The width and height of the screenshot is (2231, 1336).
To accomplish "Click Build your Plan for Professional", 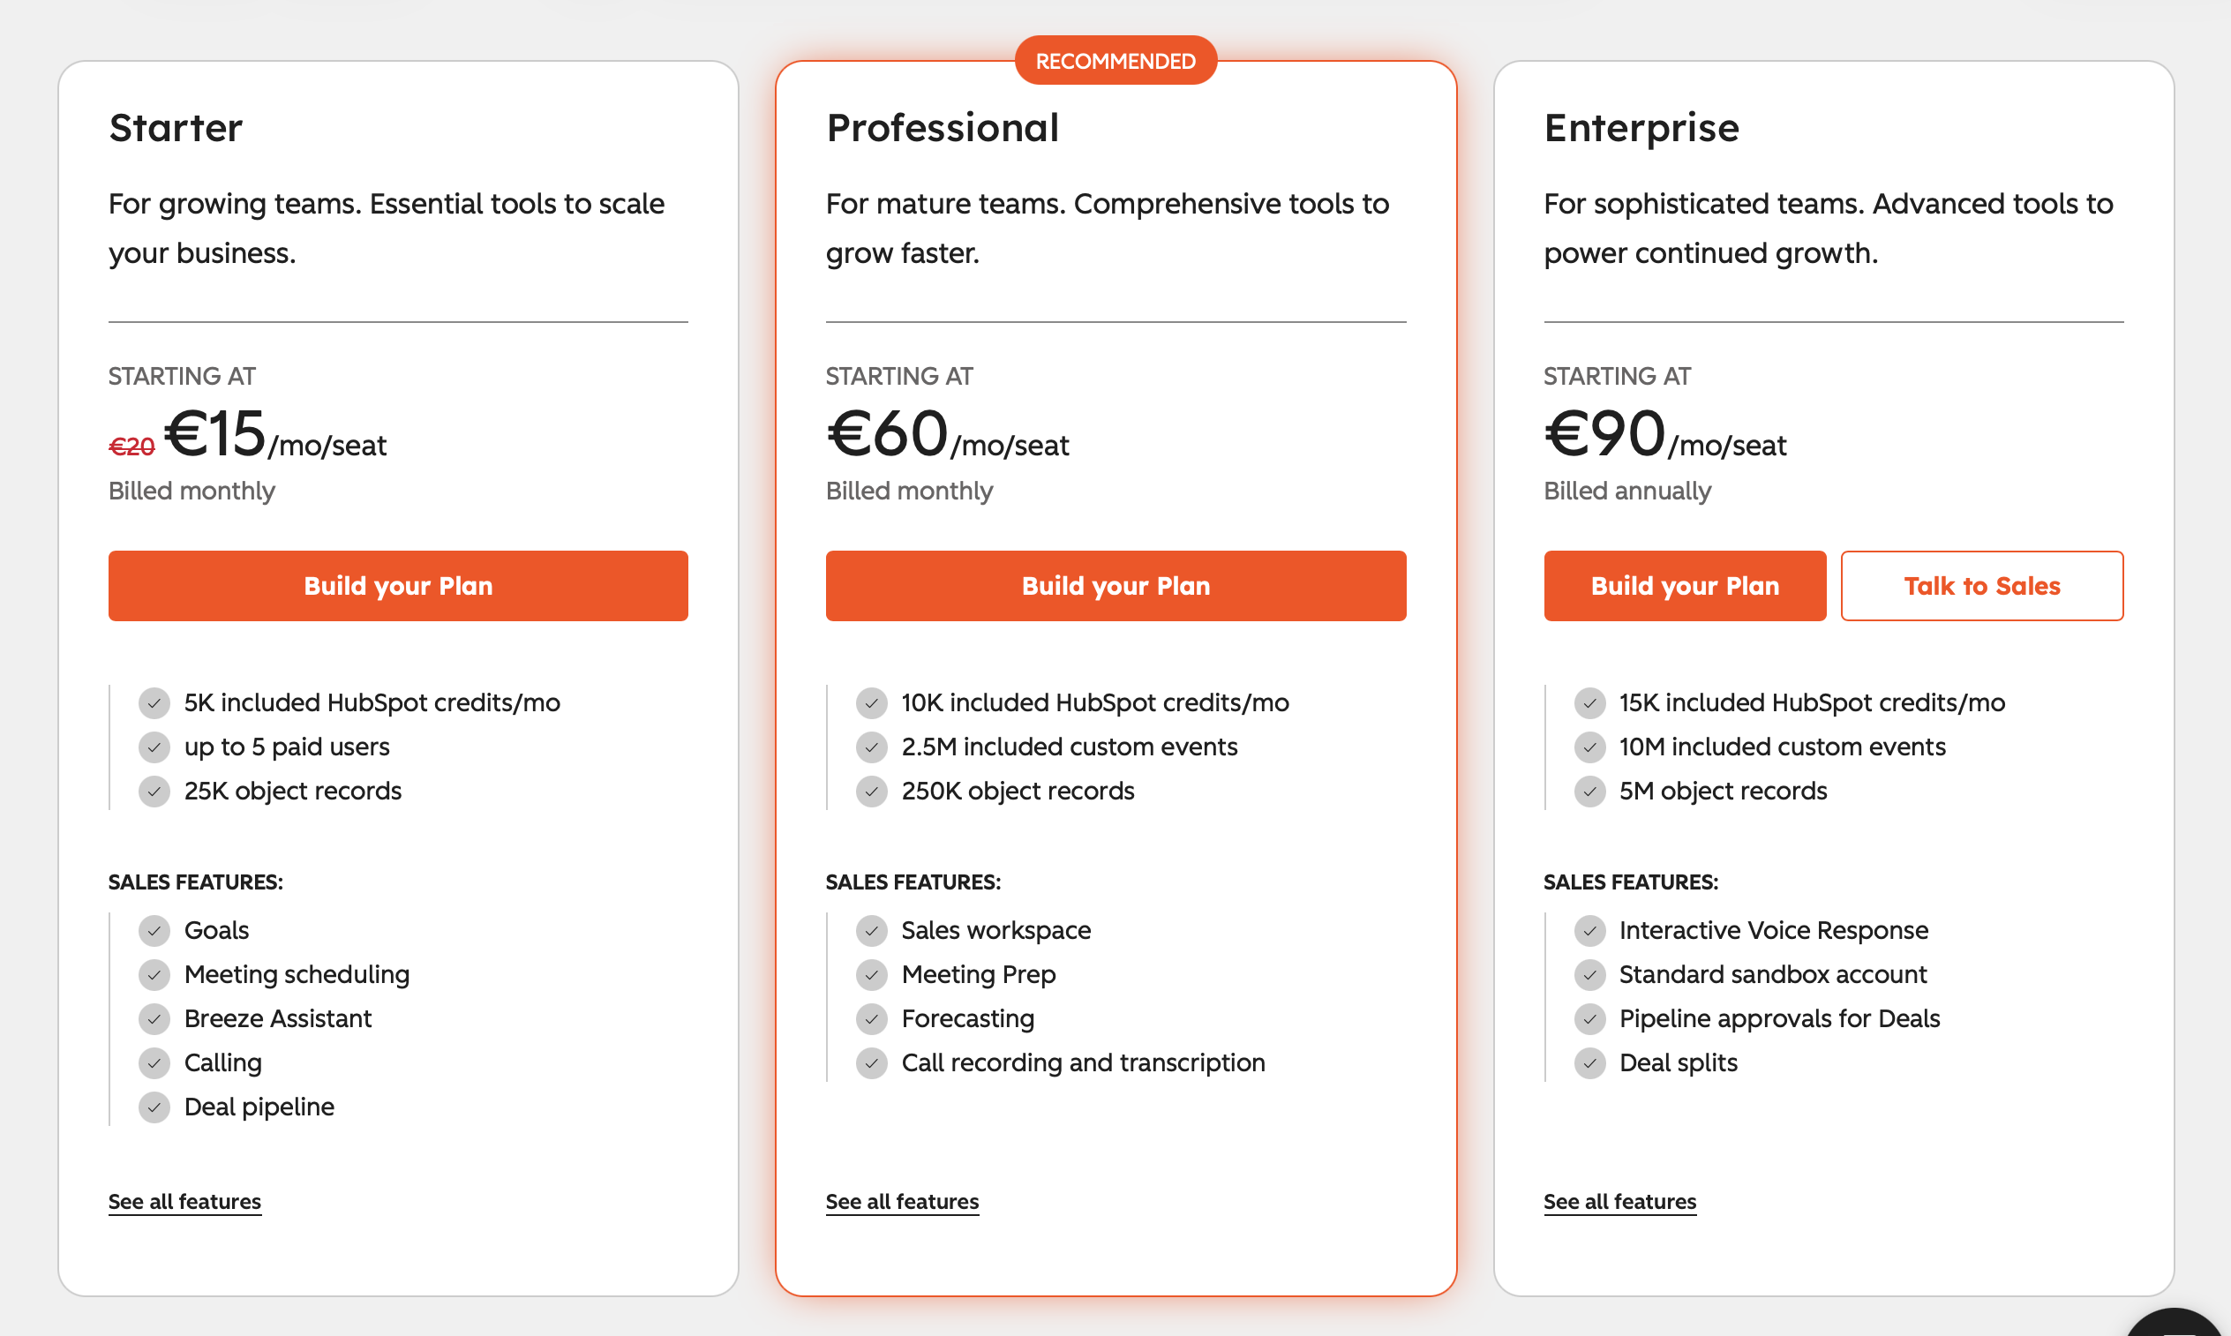I will [1115, 585].
